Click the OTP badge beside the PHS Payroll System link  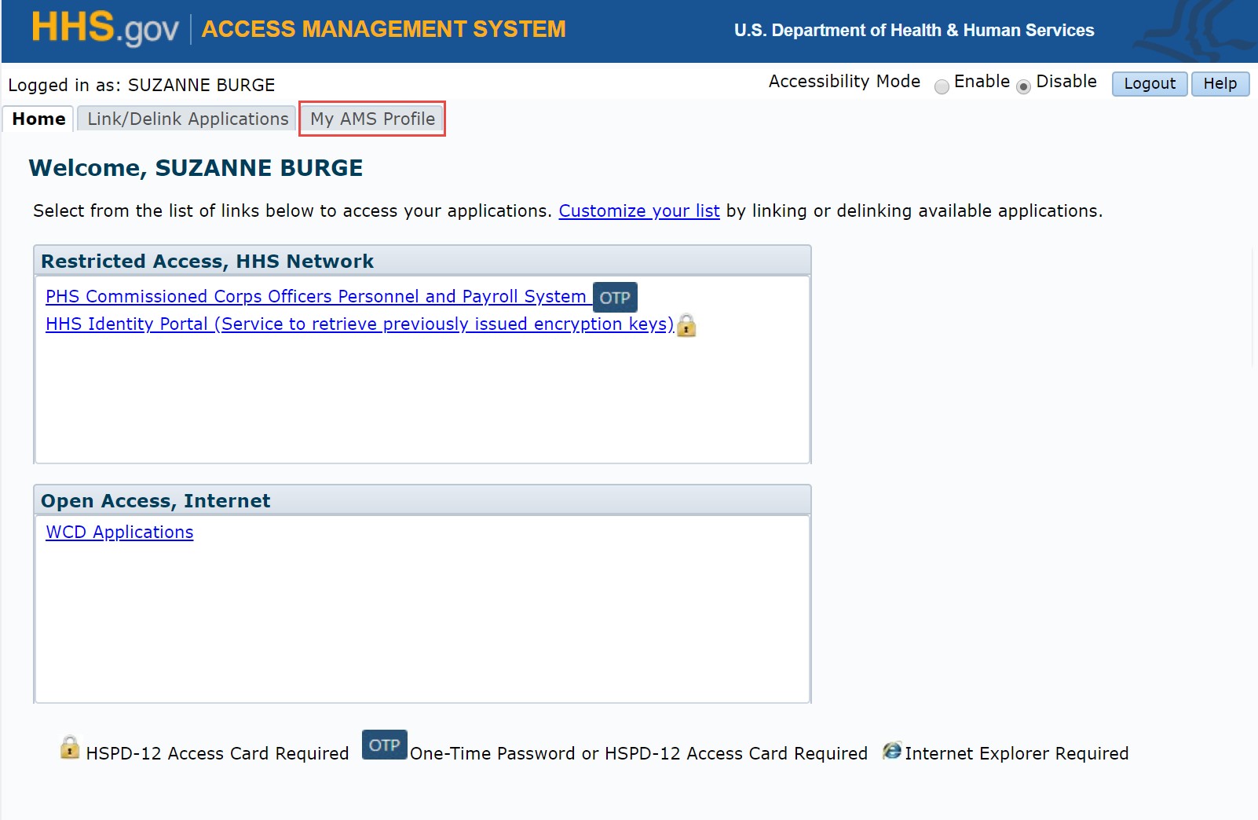(615, 298)
